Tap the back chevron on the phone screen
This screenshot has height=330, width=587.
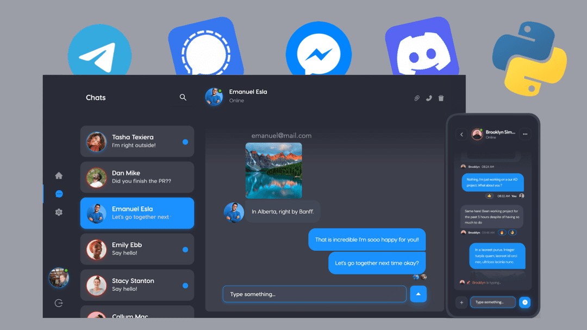click(461, 134)
